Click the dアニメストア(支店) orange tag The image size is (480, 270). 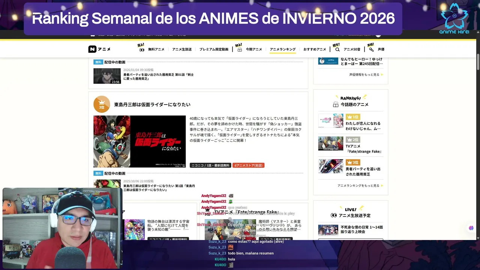click(x=248, y=165)
